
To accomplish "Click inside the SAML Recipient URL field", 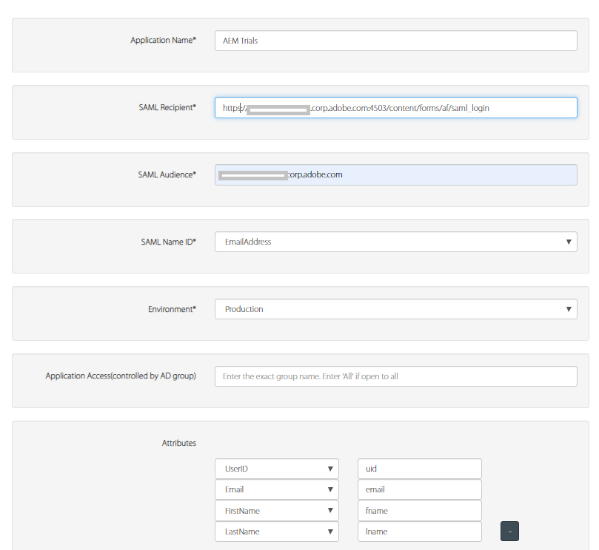I will pyautogui.click(x=395, y=107).
